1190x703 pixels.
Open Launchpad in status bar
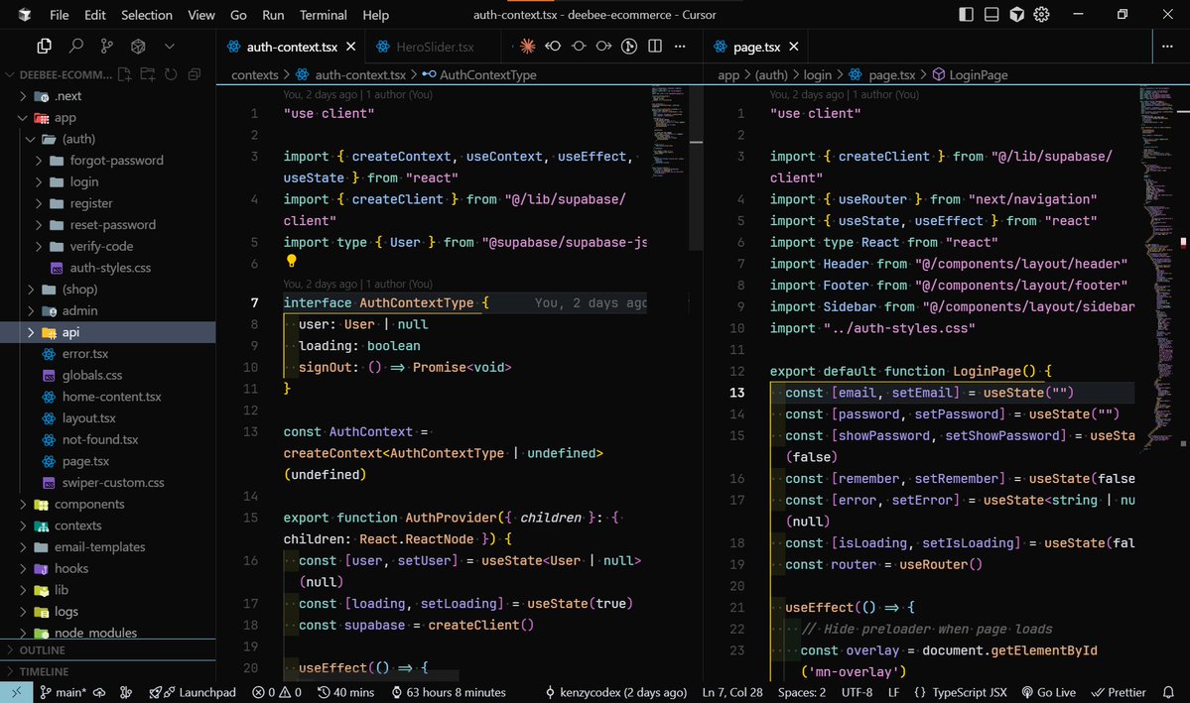(x=192, y=692)
